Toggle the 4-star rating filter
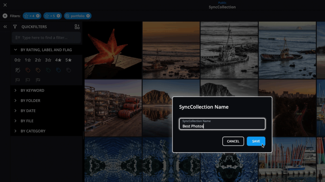The height and width of the screenshot is (182, 325). (x=58, y=60)
